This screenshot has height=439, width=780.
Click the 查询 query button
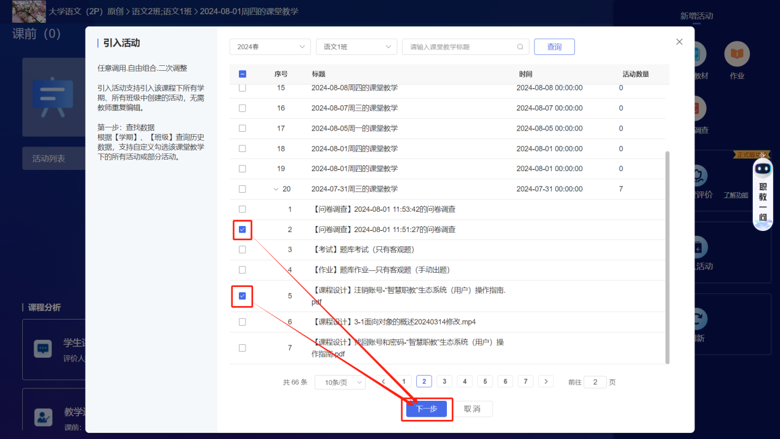tap(554, 47)
